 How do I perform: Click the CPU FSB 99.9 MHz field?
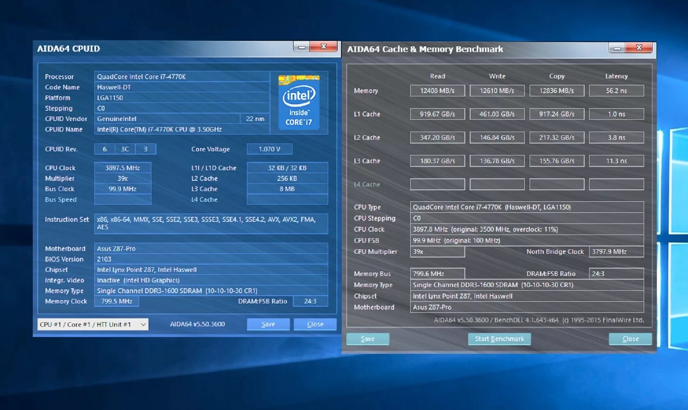click(x=527, y=240)
